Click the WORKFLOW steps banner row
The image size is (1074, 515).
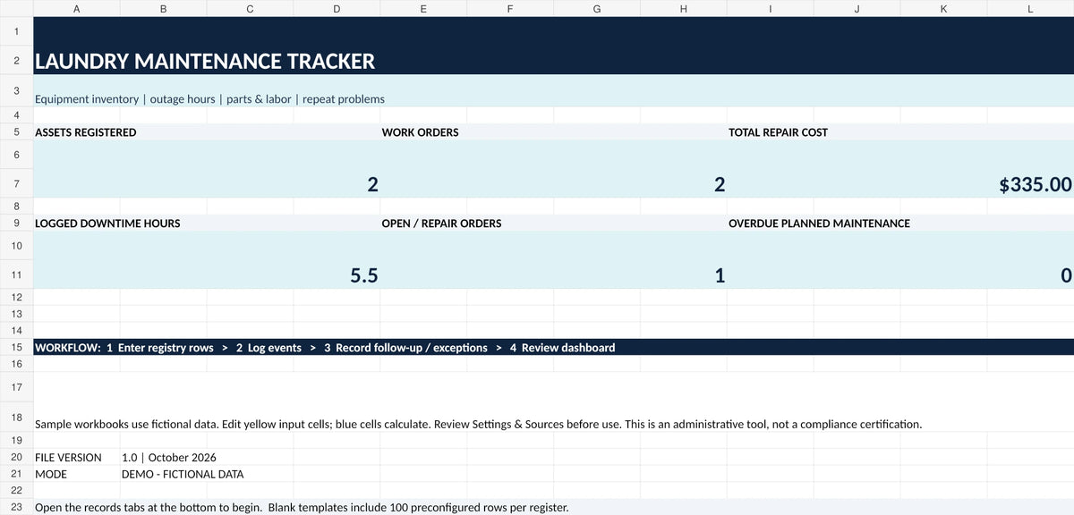point(553,347)
